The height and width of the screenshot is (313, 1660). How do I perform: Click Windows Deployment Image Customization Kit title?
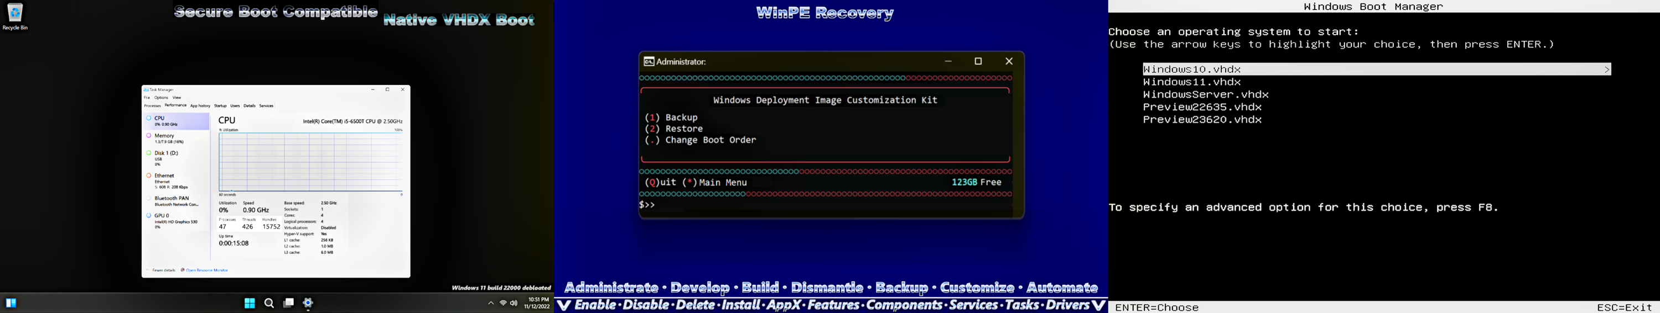(x=826, y=100)
